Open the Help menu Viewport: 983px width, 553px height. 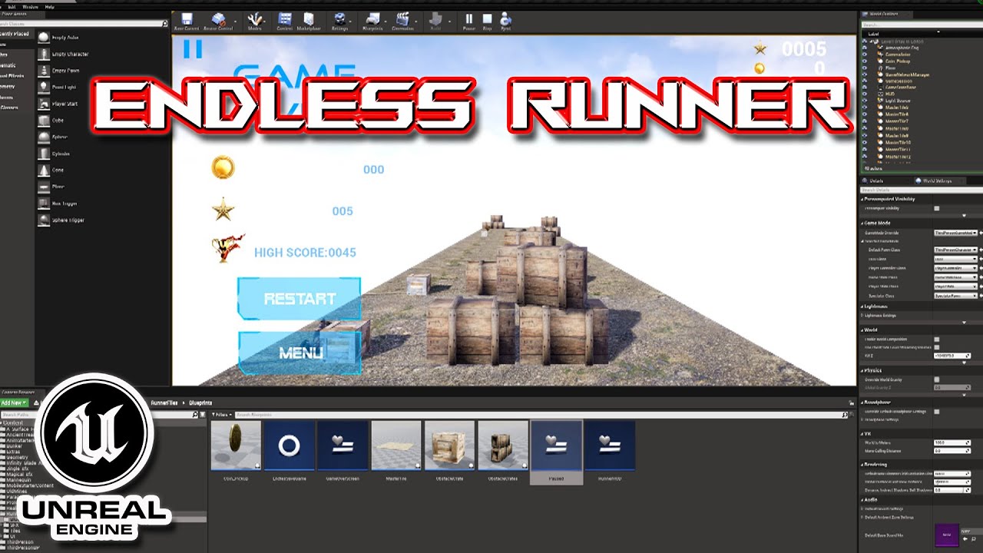coord(50,7)
